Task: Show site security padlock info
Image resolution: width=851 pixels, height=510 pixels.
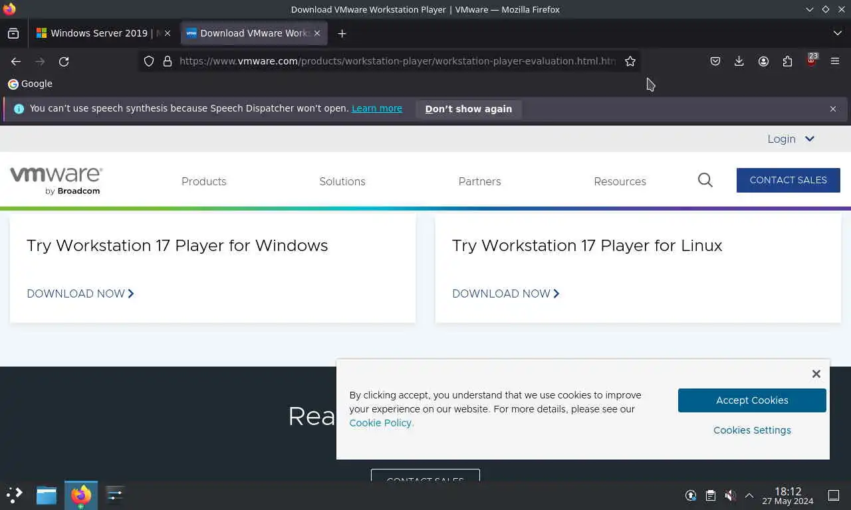Action: pos(168,61)
